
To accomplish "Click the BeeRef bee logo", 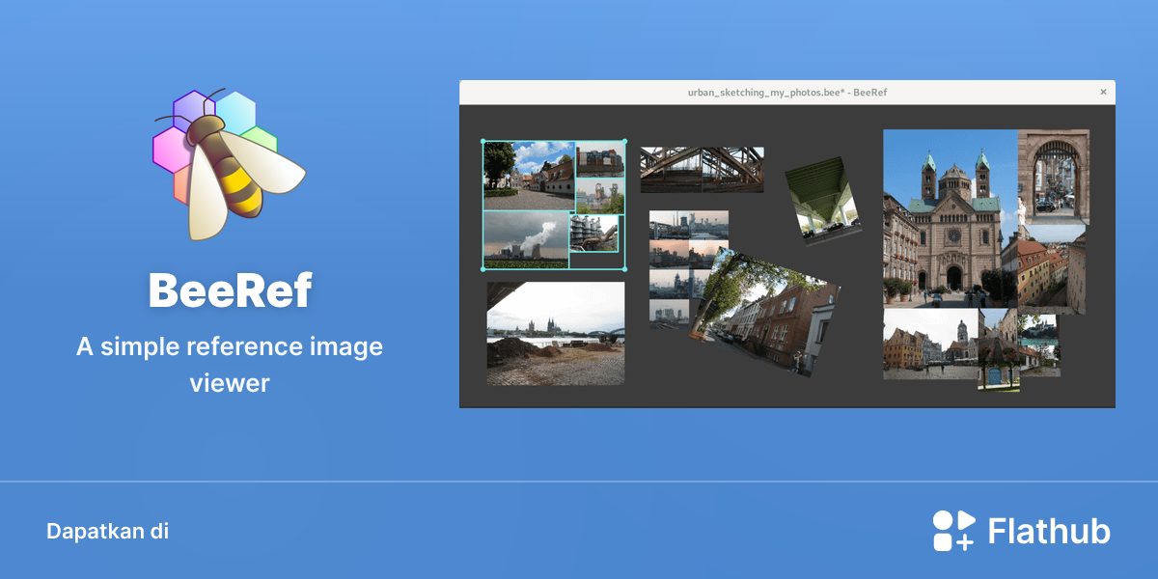I will [x=230, y=164].
